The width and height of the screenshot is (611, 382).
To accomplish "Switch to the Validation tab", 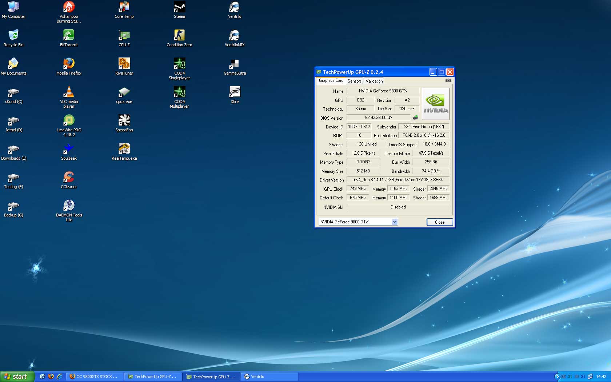I will coord(374,81).
